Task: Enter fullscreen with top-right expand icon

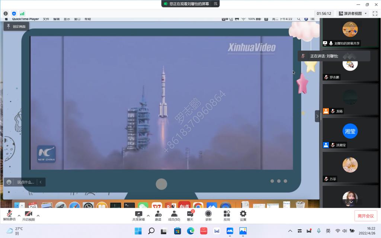Action: click(x=375, y=13)
